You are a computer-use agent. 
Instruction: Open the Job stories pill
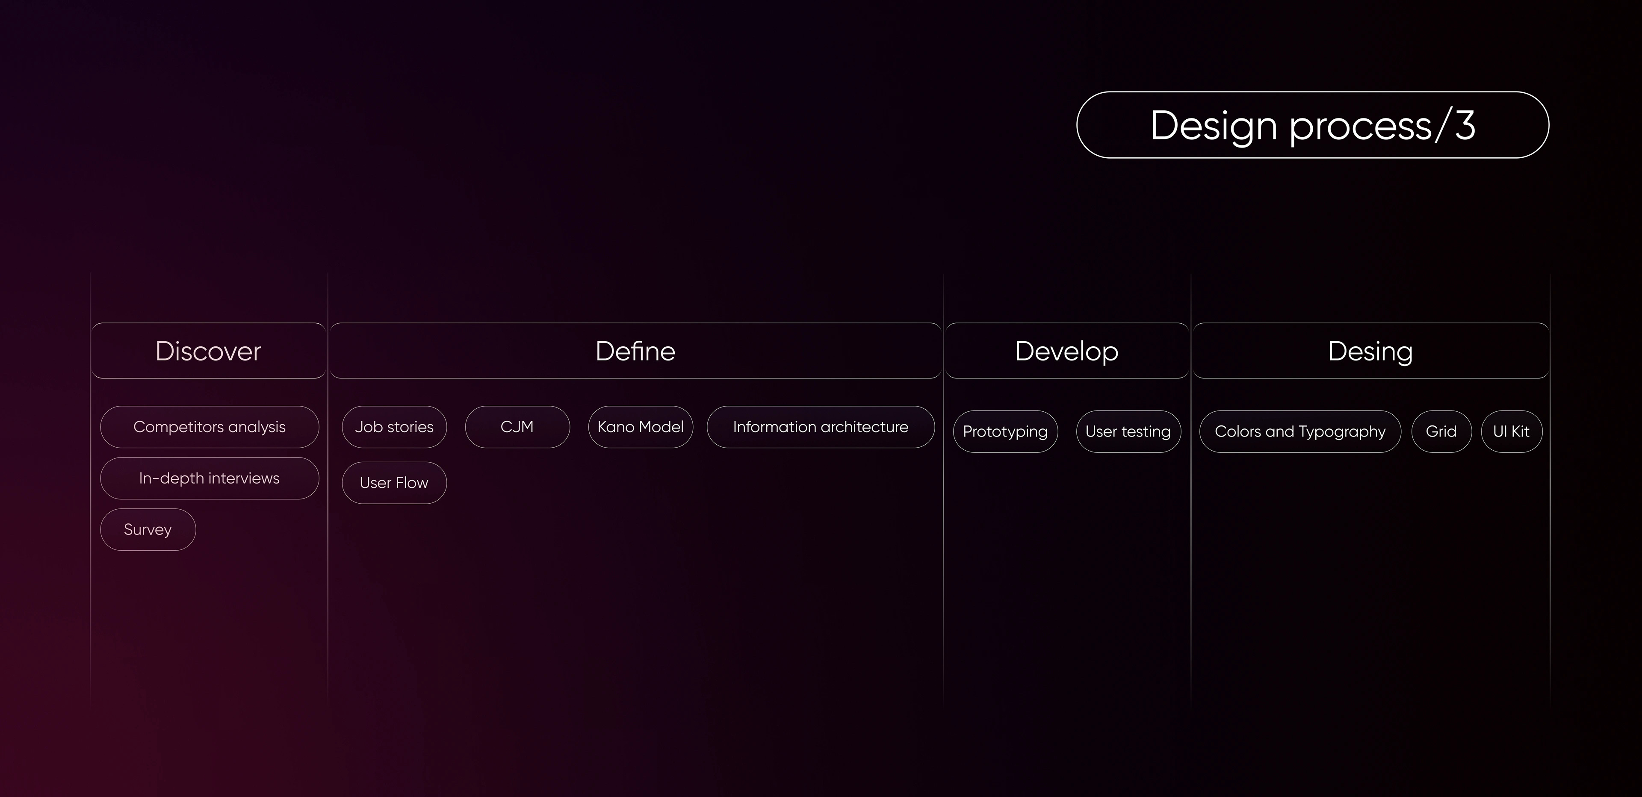click(394, 427)
